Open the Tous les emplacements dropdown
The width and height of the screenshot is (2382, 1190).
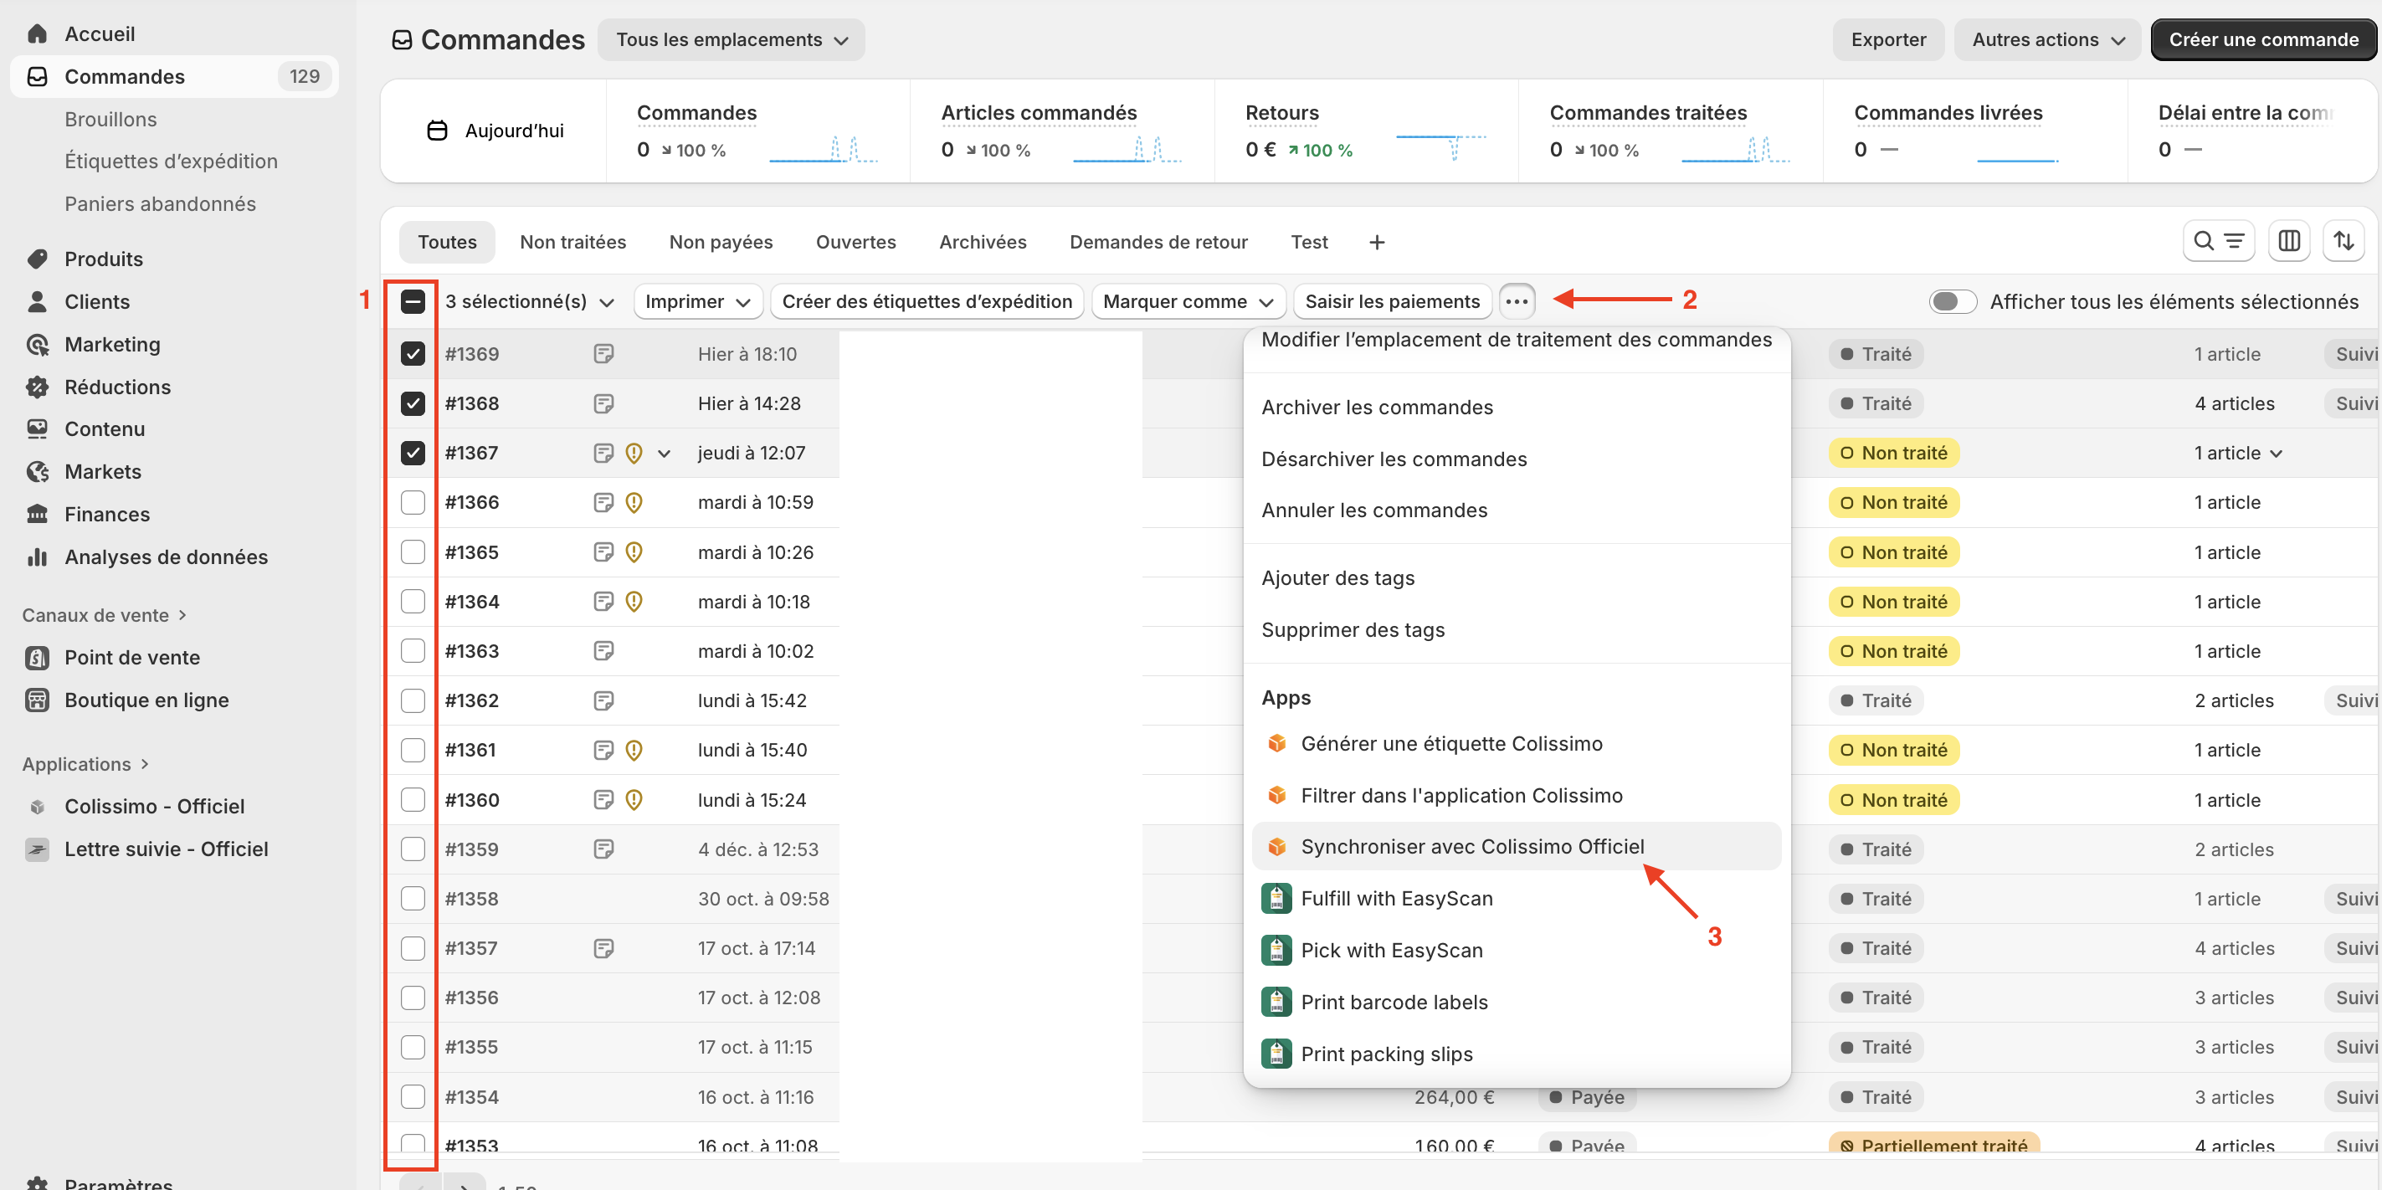click(731, 40)
